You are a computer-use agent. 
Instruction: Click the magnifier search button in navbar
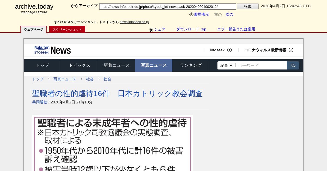(x=293, y=65)
